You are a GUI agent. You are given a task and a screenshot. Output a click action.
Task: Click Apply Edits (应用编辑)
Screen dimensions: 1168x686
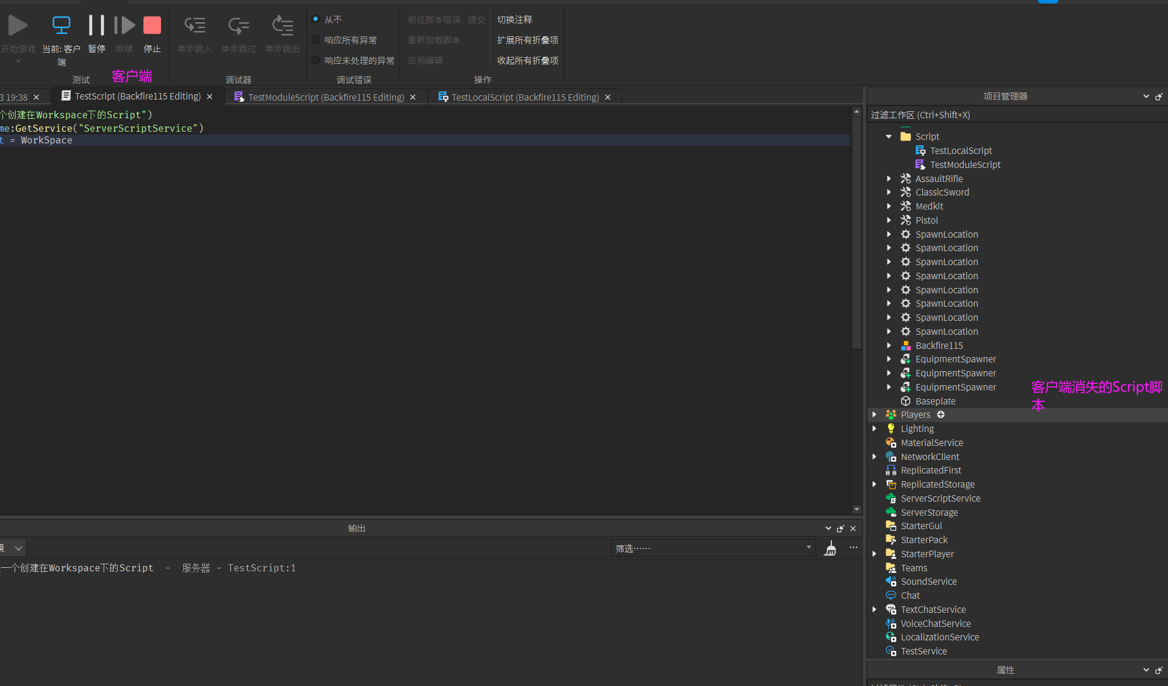coord(425,60)
